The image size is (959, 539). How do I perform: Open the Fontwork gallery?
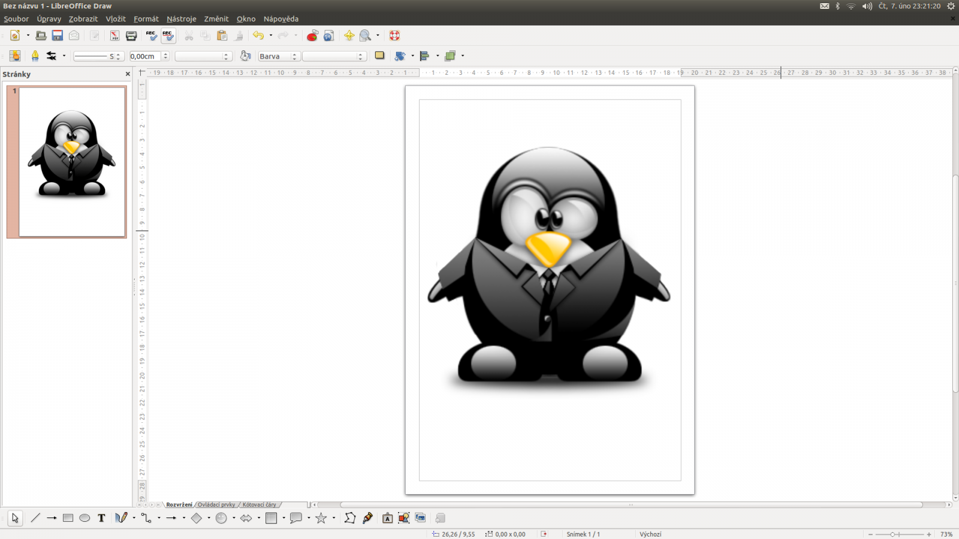point(387,518)
